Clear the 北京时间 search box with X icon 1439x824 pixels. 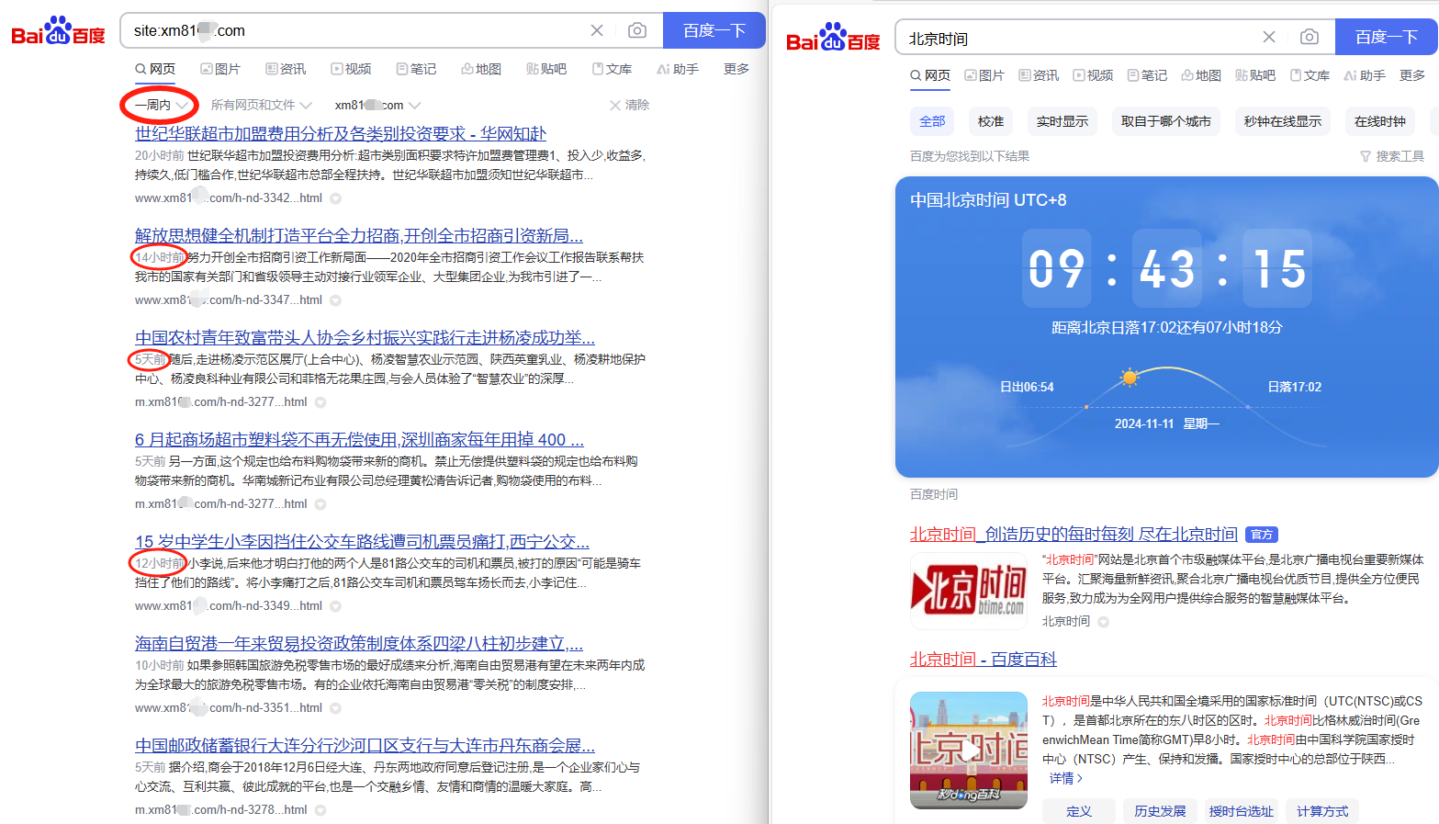[x=1269, y=37]
